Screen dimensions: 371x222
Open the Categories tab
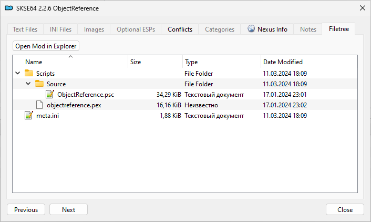tap(220, 29)
